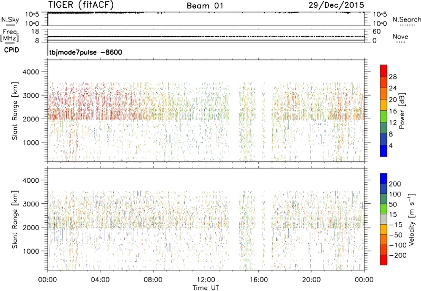Click the 4000 tick label on velocity panel
Image resolution: width=421 pixels, height=291 pixels.
[x=31, y=180]
